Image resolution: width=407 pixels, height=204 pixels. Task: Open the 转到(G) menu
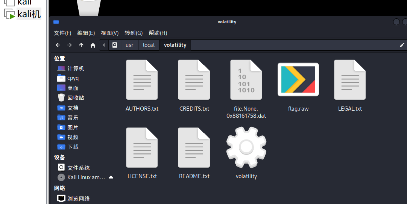(134, 33)
